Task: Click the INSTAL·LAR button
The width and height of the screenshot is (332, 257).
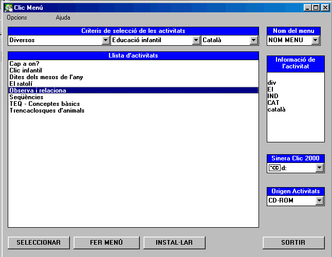Action: 174,243
